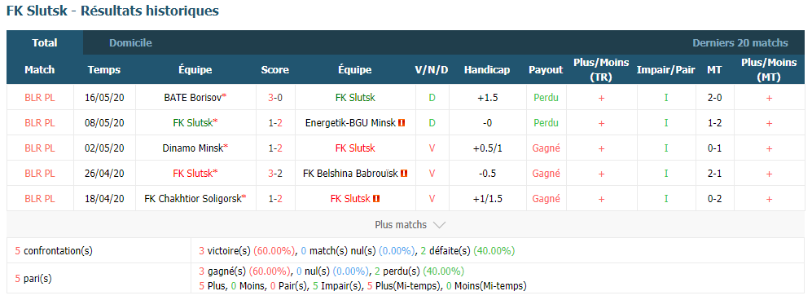Click the 3-2 score against Belshina
This screenshot has height=300, width=812.
tap(275, 174)
